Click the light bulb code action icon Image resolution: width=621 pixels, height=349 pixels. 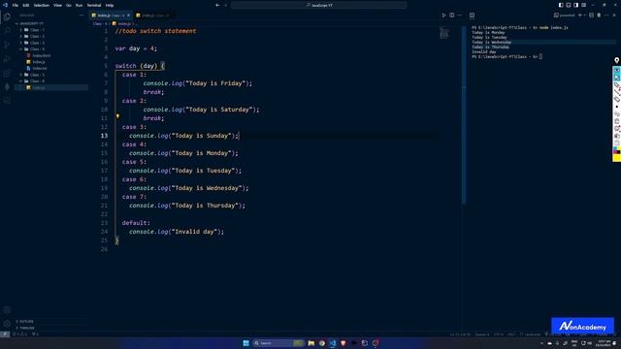click(117, 116)
